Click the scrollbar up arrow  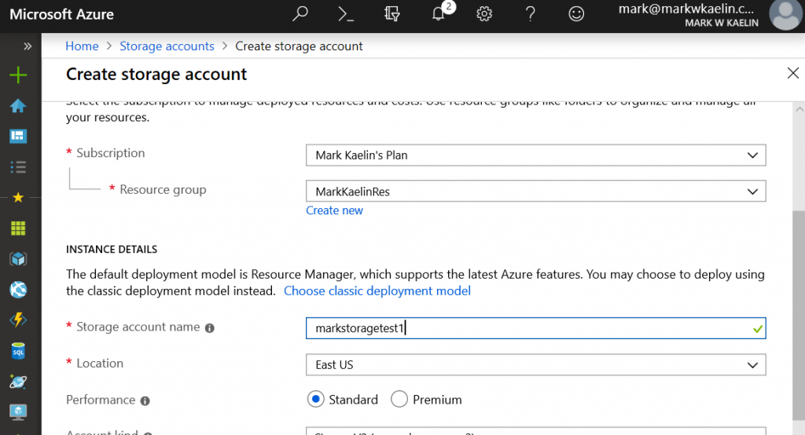(x=799, y=109)
